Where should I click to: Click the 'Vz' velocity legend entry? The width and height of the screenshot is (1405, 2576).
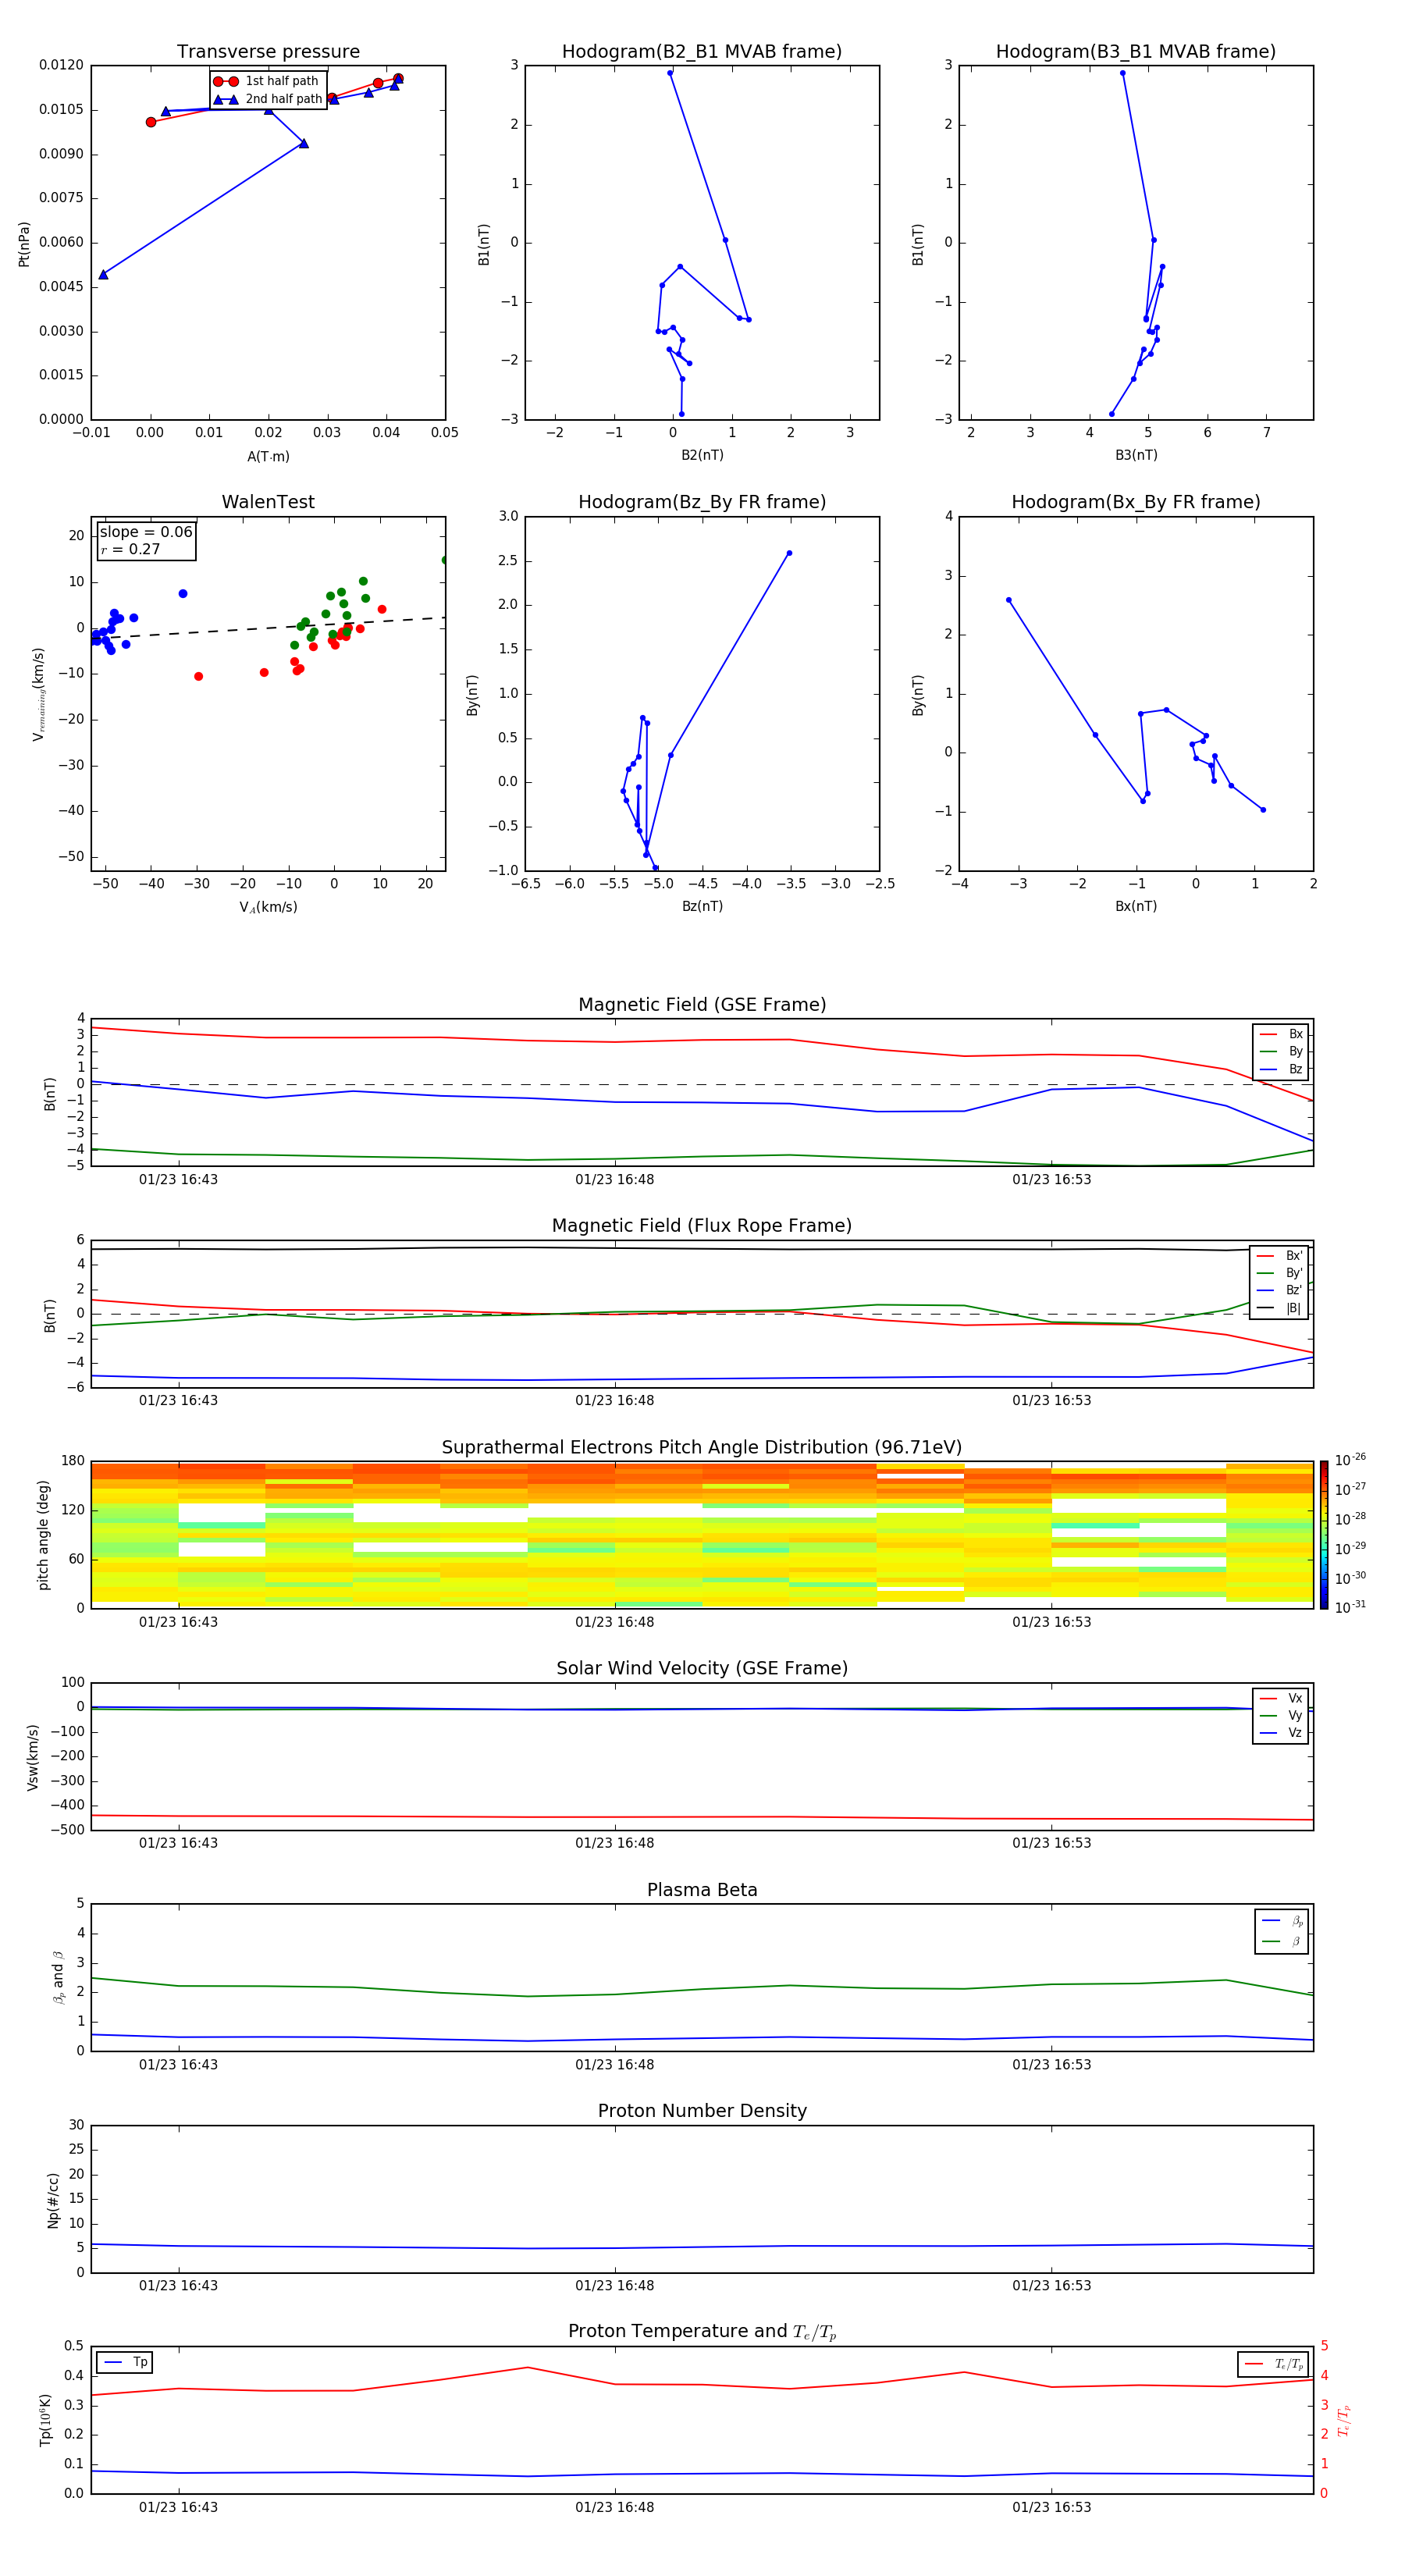[1282, 1733]
